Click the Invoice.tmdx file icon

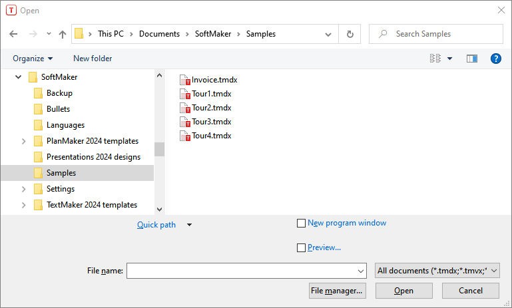coord(185,80)
